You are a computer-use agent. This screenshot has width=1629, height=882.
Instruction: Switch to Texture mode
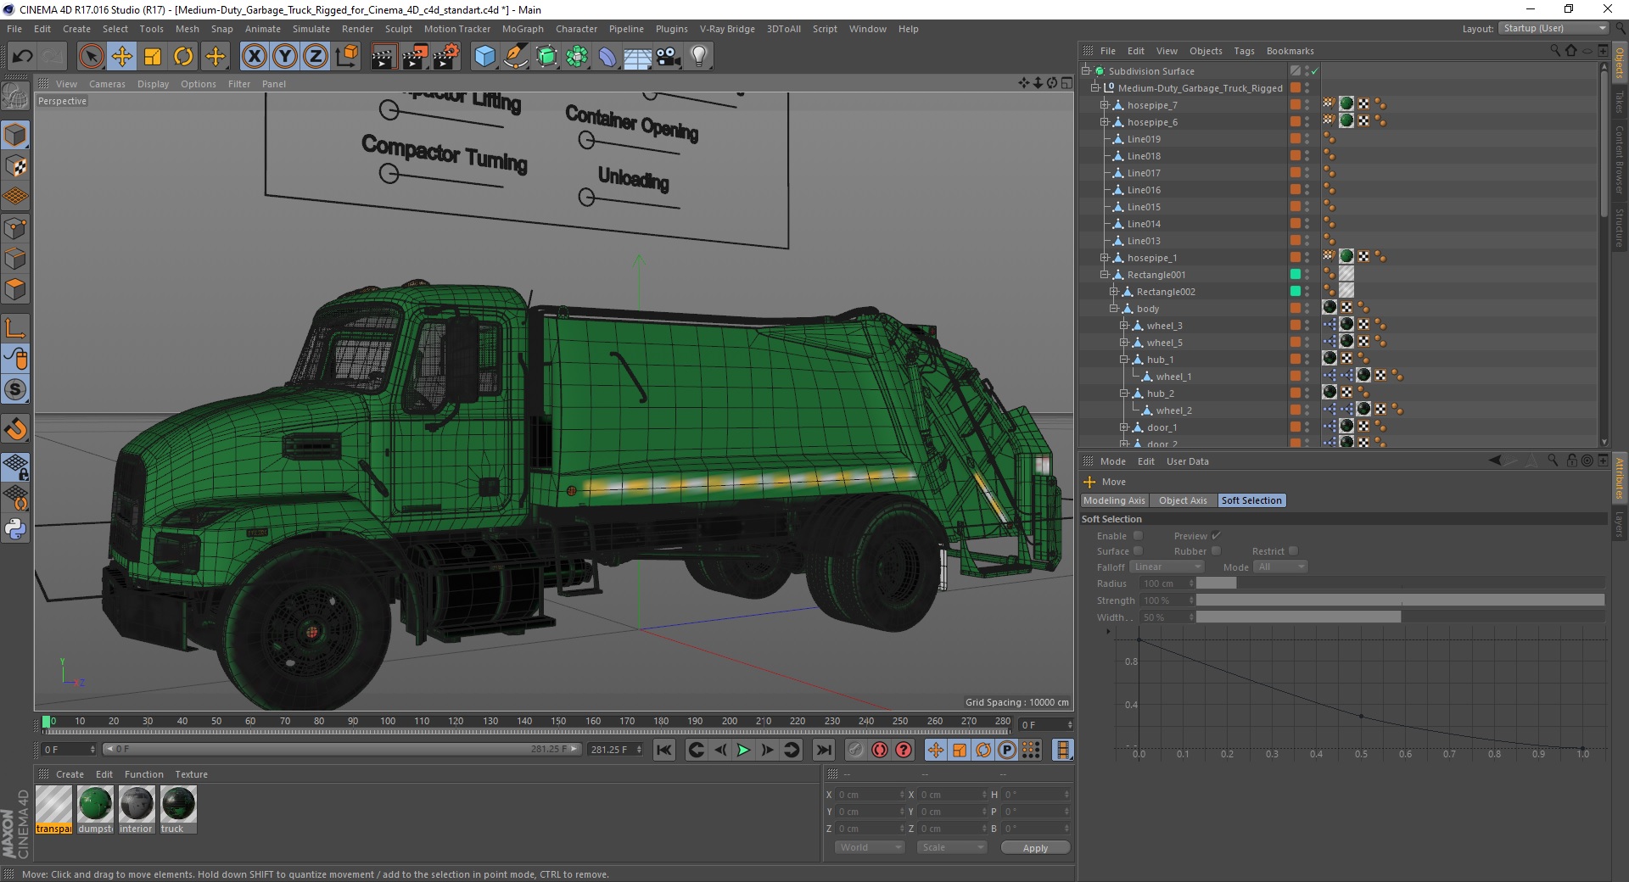pos(15,166)
